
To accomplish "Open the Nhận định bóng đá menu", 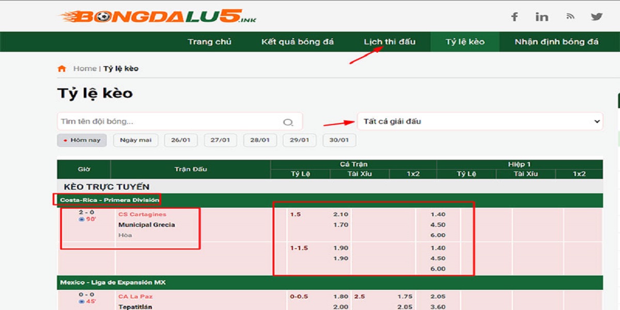I will [556, 42].
